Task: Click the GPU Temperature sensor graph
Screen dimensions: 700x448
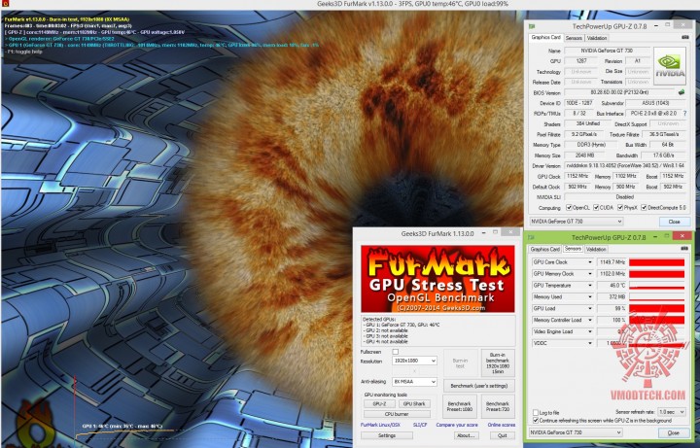Action: [656, 286]
